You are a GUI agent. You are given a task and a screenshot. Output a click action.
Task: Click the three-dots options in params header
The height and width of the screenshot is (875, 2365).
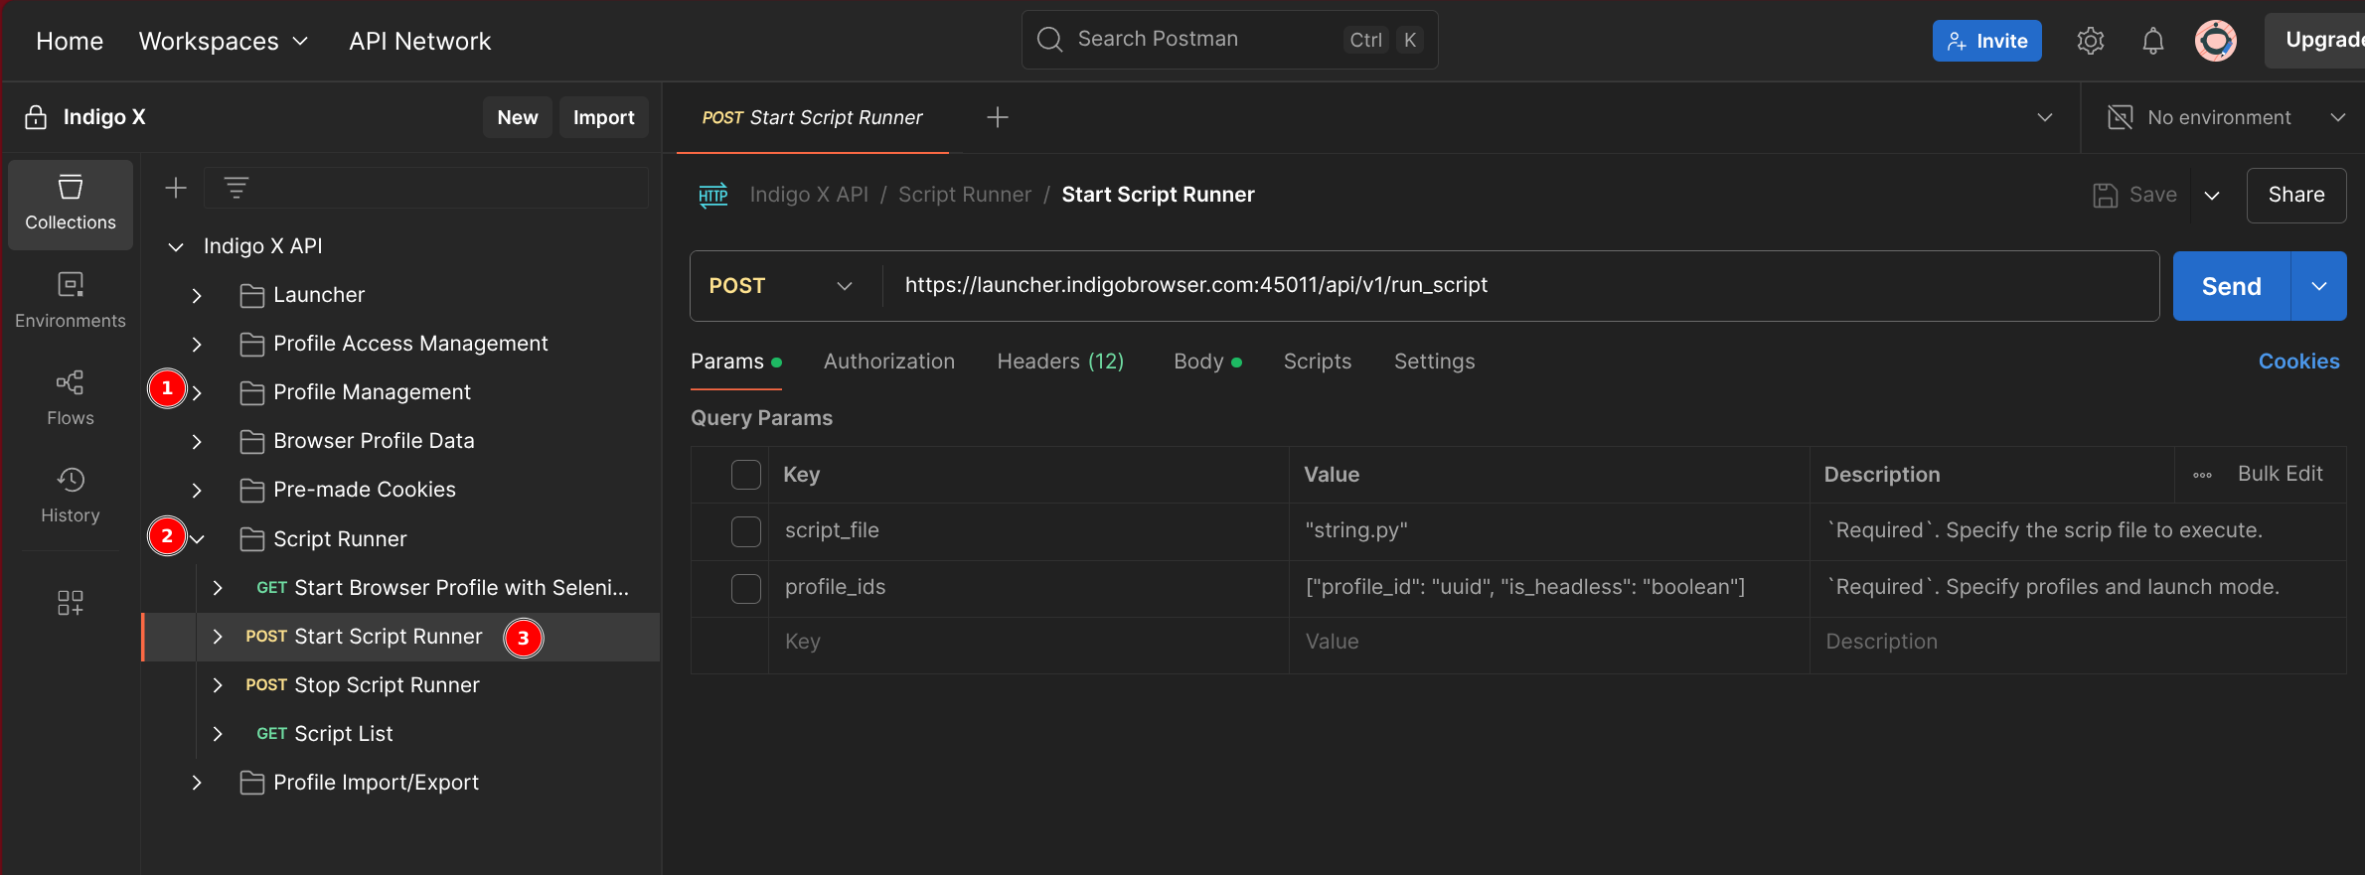click(2202, 475)
